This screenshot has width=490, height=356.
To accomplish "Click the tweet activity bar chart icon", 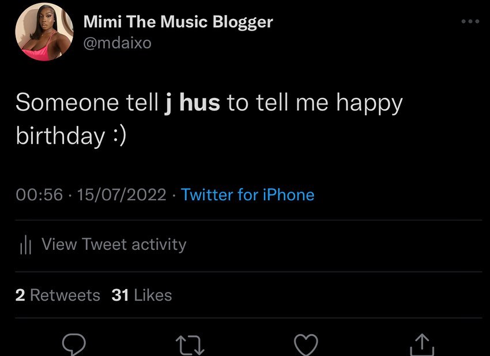I will tap(25, 245).
